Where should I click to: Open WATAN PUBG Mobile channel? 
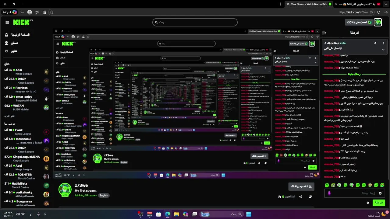[27, 107]
